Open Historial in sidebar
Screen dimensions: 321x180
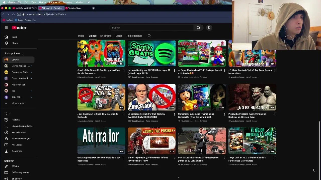tap(19, 120)
